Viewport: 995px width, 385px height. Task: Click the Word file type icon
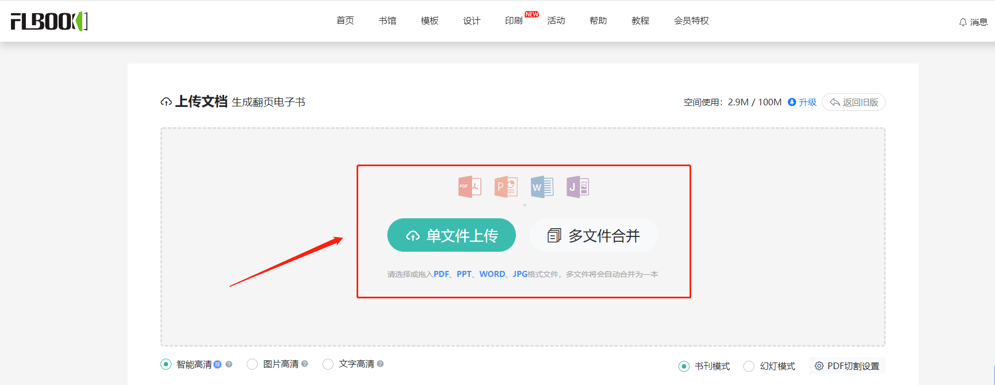tap(542, 187)
